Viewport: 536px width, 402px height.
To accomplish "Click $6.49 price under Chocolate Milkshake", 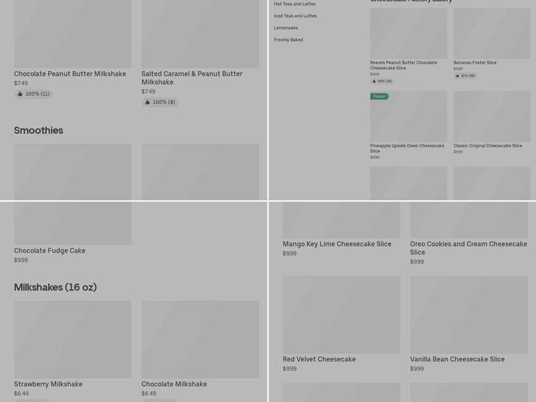I will tap(149, 393).
